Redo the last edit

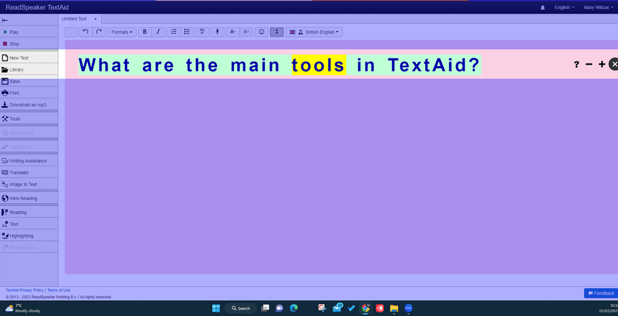pos(99,32)
